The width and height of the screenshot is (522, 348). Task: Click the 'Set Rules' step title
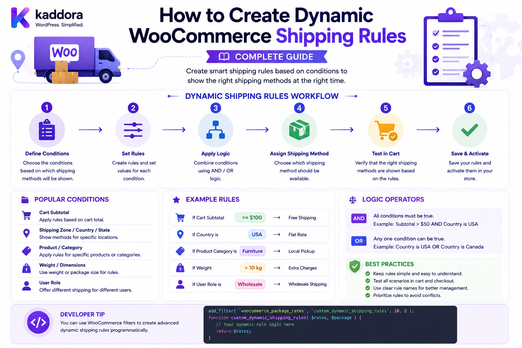coord(133,154)
